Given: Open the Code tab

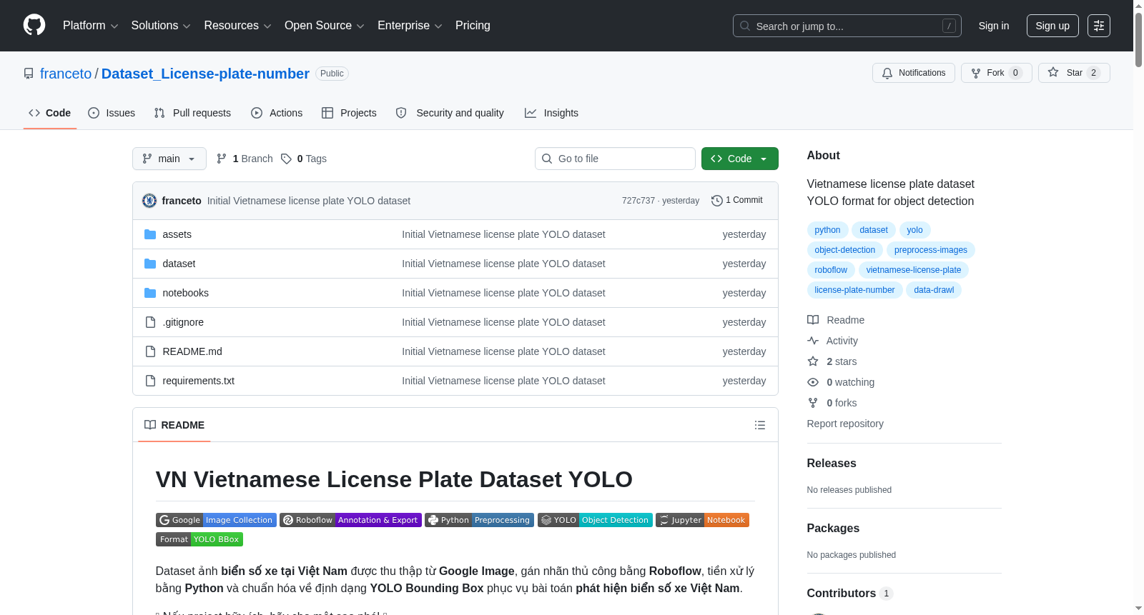Looking at the screenshot, I should [50, 113].
